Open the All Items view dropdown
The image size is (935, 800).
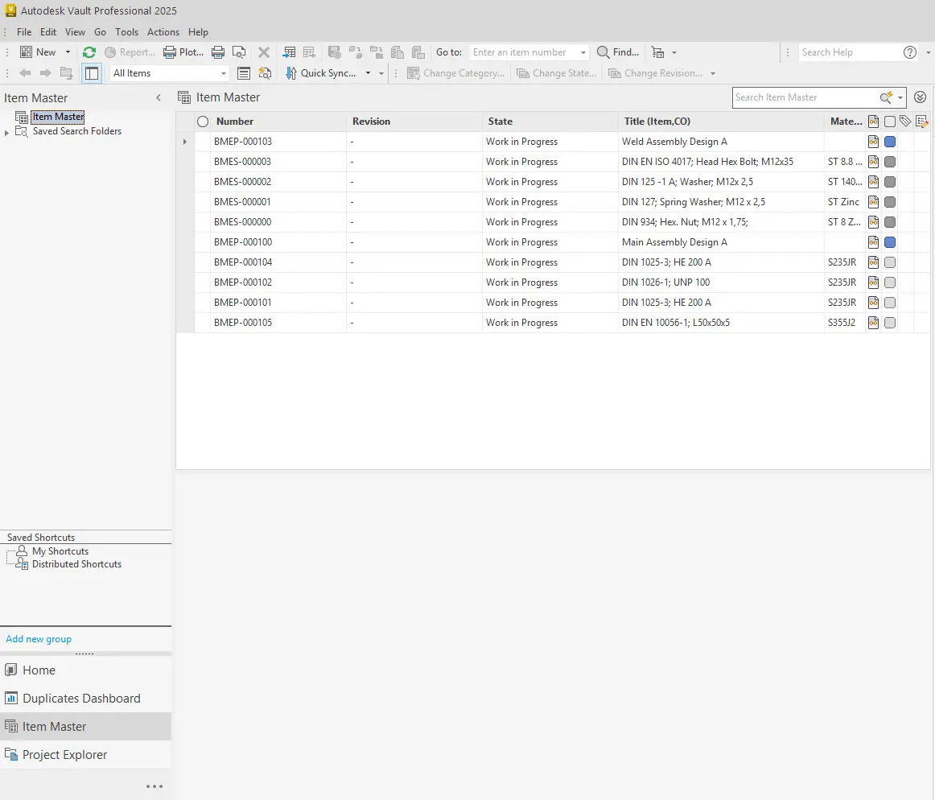tap(224, 73)
